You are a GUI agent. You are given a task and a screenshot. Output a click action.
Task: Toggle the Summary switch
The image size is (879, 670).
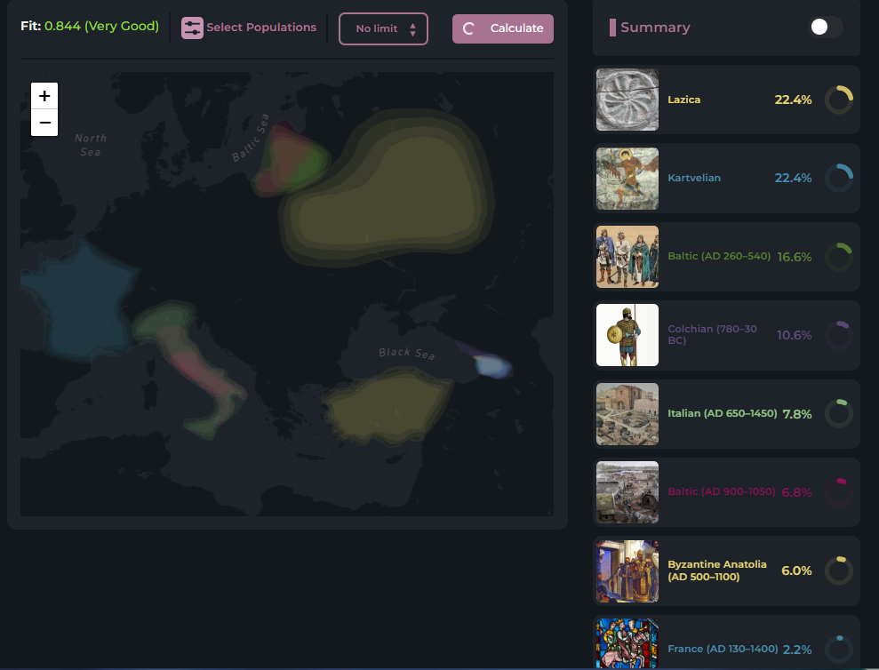(x=825, y=27)
